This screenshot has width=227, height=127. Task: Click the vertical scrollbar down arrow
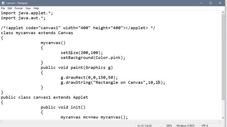click(223, 117)
